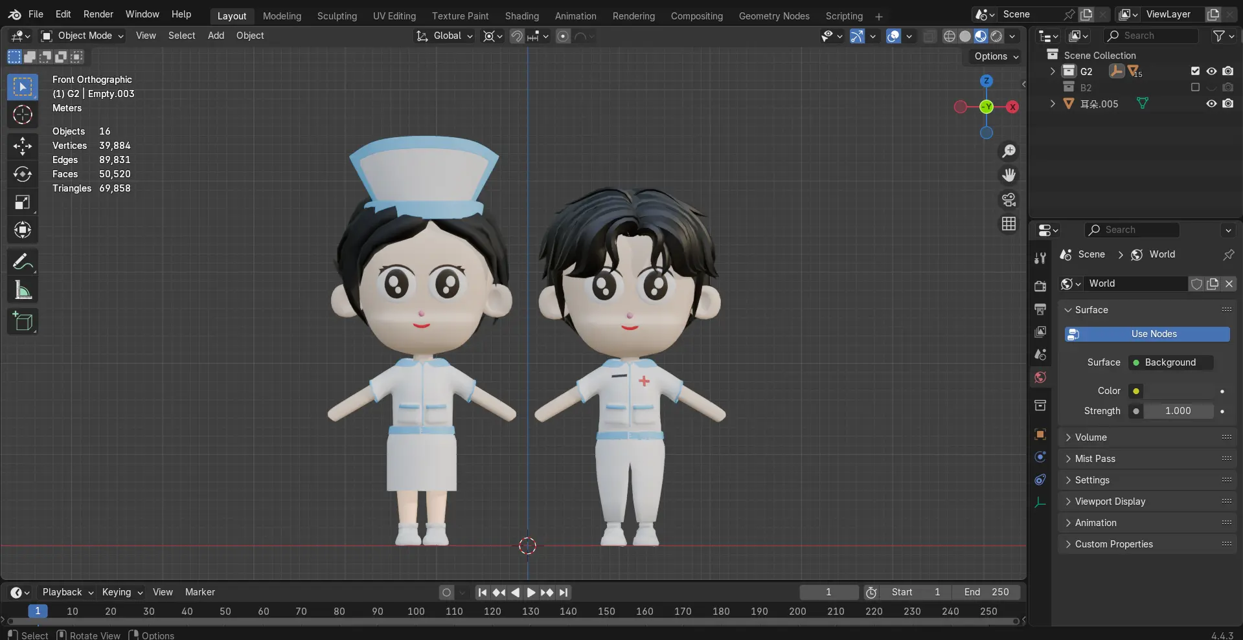Image resolution: width=1243 pixels, height=640 pixels.
Task: Toggle camera renderability for the G2 collection
Action: coord(1228,71)
